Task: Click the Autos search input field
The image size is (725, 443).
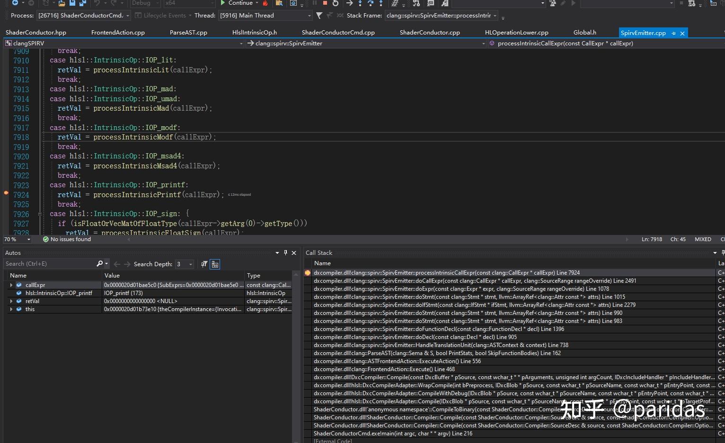Action: 50,264
